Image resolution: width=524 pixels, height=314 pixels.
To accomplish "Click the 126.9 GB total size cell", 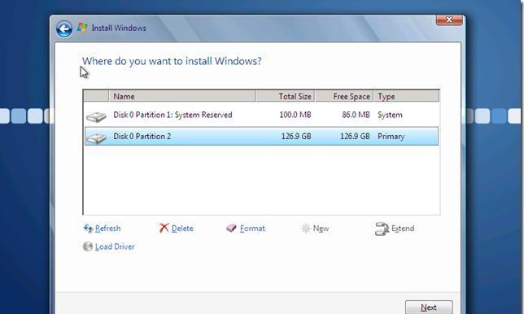I will (x=296, y=137).
